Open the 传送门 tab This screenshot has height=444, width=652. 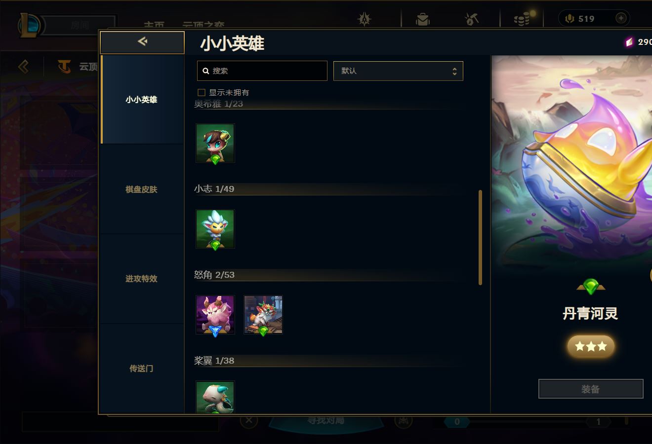coord(142,369)
